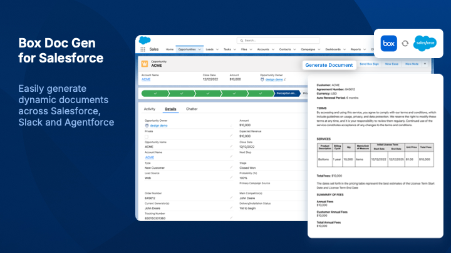Open the ACME account name link

point(146,79)
